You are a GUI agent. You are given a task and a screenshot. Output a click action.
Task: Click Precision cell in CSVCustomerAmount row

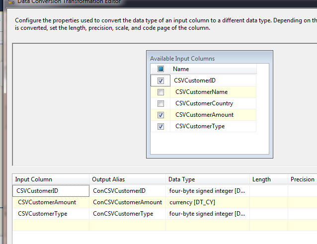tap(303, 202)
